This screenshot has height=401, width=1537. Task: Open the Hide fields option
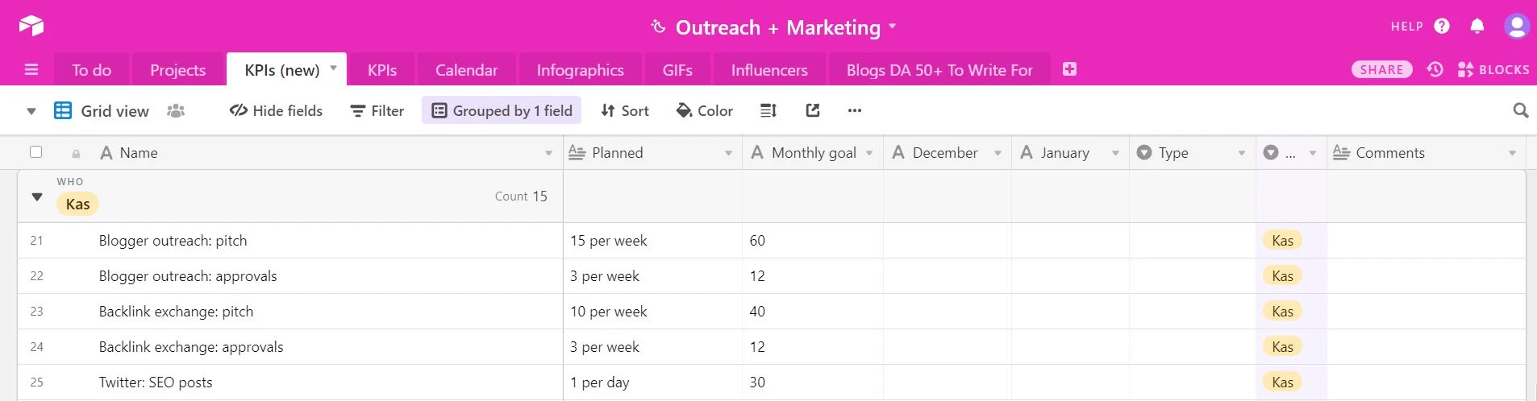point(276,110)
